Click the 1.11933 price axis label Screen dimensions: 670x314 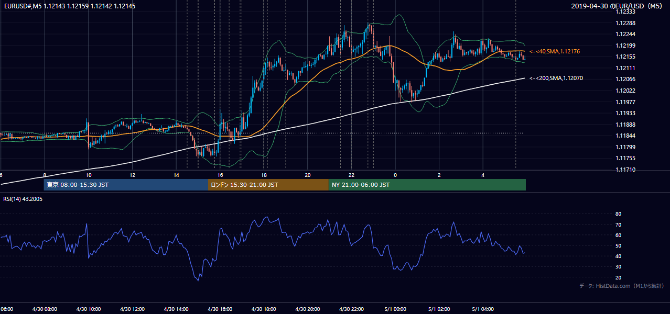tap(625, 113)
